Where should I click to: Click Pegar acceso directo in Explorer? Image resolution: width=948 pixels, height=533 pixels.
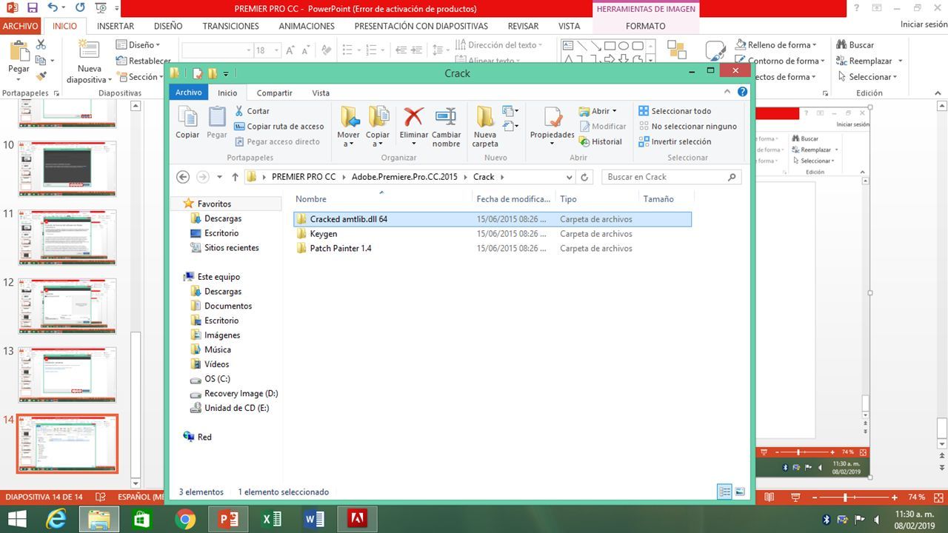click(x=277, y=141)
